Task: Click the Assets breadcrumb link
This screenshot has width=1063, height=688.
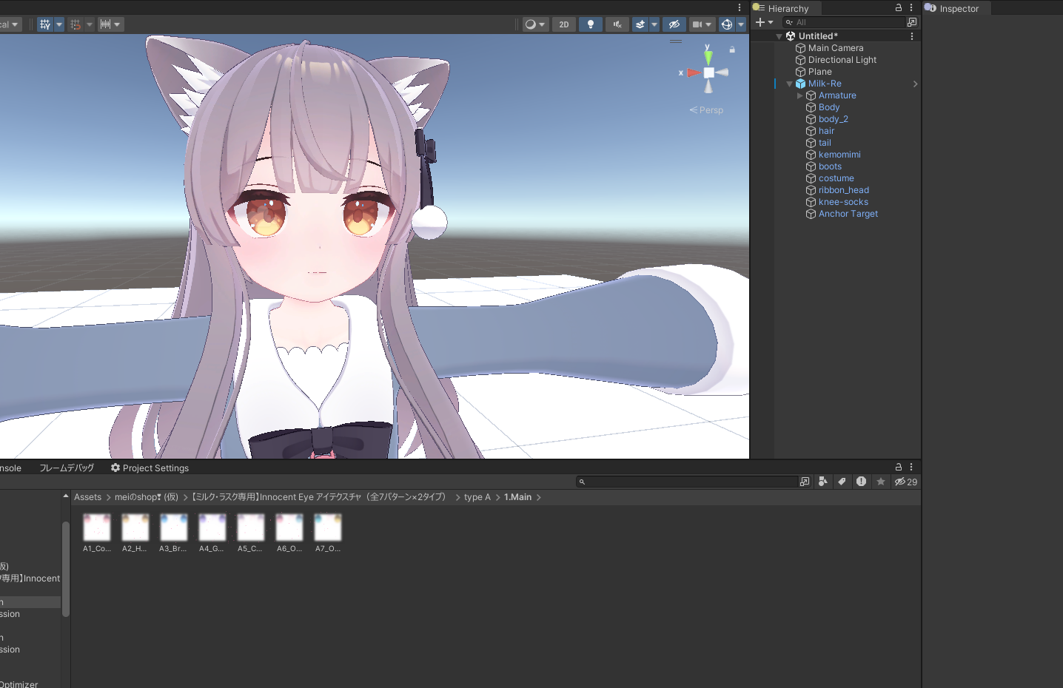Action: click(x=87, y=497)
